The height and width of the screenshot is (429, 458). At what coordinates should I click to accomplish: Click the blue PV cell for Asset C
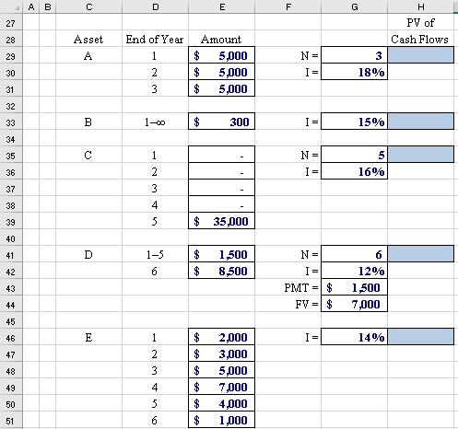click(421, 155)
